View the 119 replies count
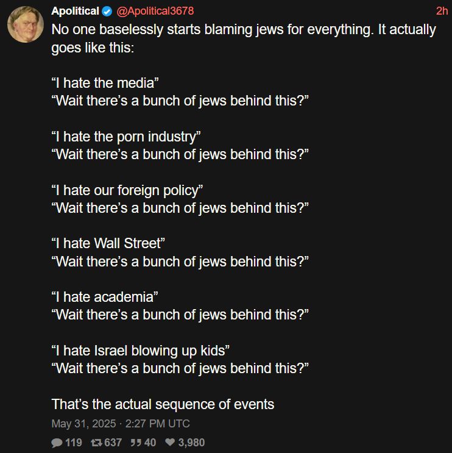Image resolution: width=452 pixels, height=453 pixels. point(73,443)
